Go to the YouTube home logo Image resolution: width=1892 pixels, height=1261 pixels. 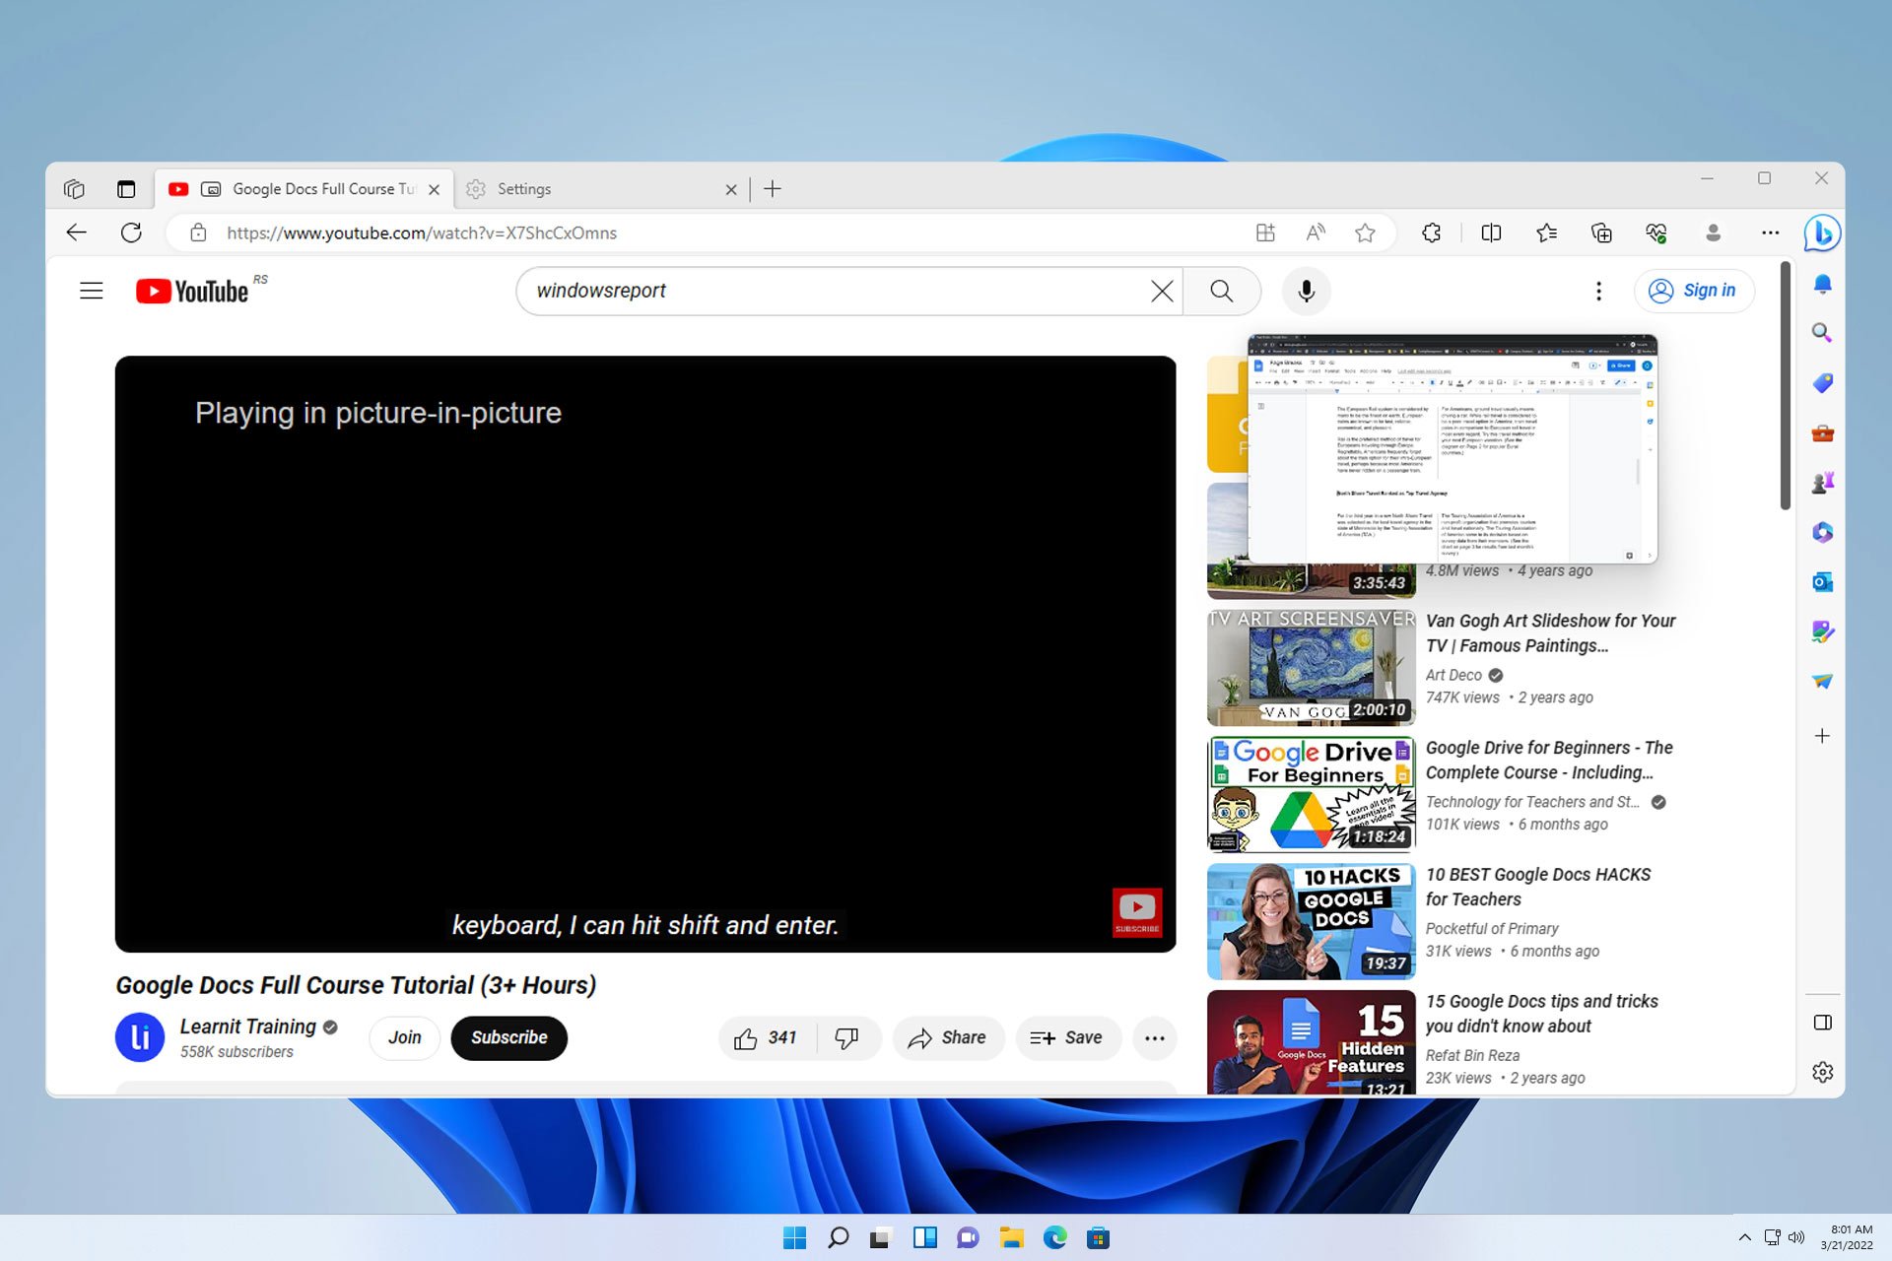tap(192, 292)
